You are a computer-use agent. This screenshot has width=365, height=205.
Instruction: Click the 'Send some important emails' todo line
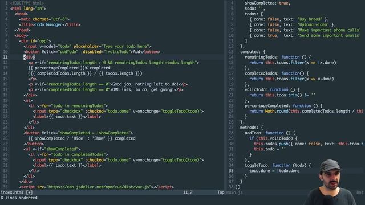pyautogui.click(x=305, y=35)
